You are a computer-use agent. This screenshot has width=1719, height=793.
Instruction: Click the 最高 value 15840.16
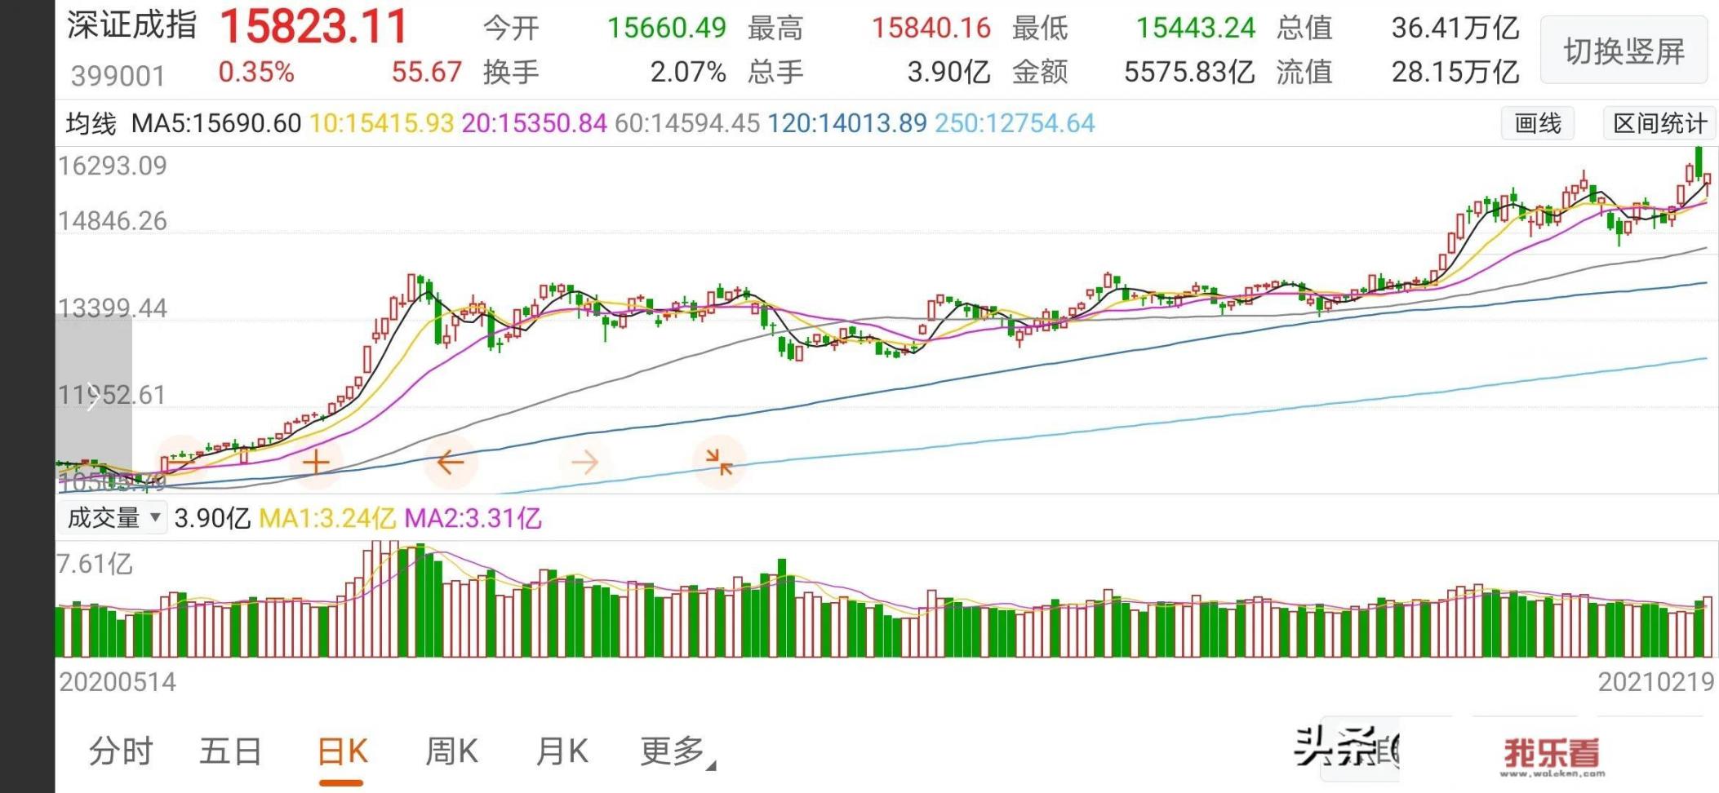click(x=931, y=29)
